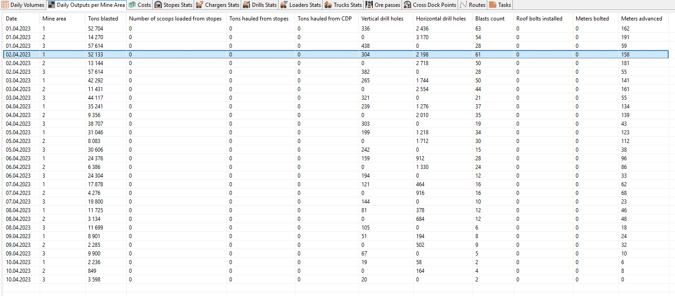Click the Ore passes tab icon
This screenshot has height=296, width=675.
coord(369,5)
